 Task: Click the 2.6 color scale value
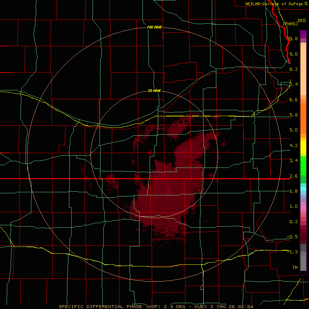[294, 176]
